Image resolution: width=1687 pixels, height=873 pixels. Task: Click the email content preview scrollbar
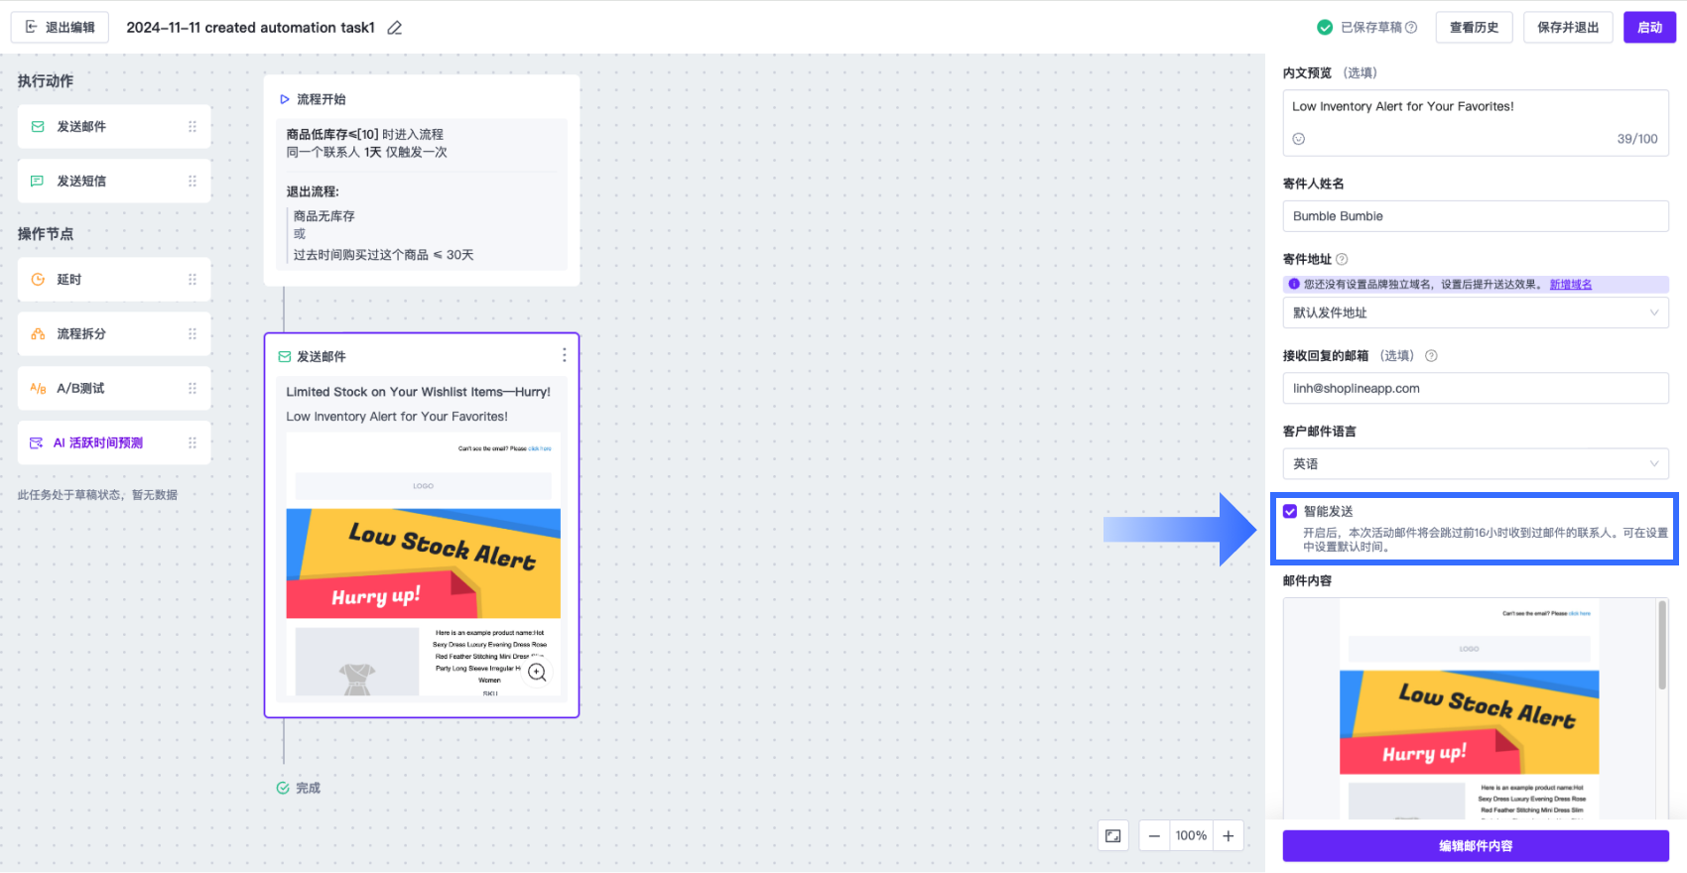(1662, 645)
